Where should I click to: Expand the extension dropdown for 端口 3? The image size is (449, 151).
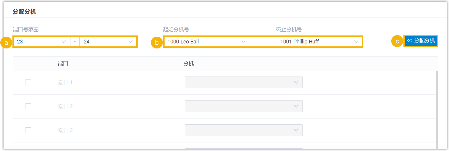(244, 130)
